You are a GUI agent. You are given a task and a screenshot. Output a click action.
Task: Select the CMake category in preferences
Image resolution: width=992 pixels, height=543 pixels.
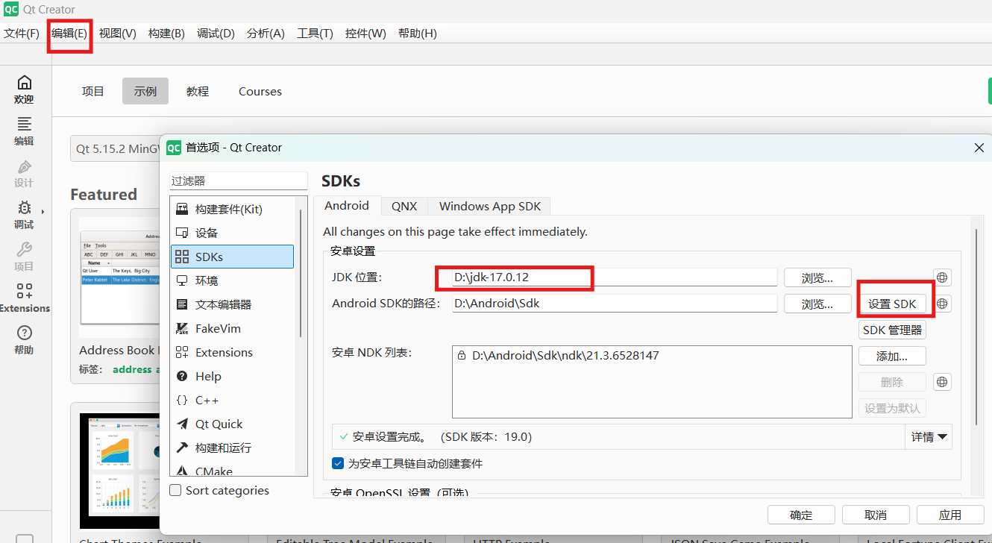[x=232, y=470]
